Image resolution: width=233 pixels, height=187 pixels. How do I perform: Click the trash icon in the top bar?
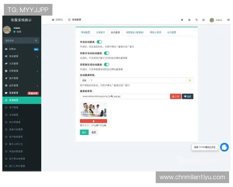tap(189, 20)
